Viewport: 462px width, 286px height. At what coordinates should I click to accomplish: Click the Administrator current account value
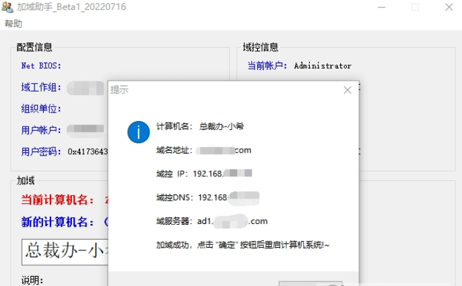323,66
